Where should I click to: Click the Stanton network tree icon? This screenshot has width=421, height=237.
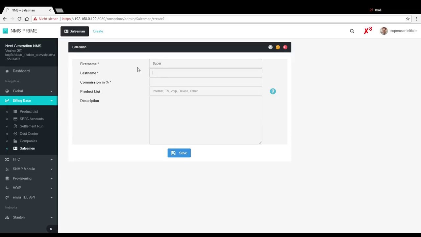point(7,218)
